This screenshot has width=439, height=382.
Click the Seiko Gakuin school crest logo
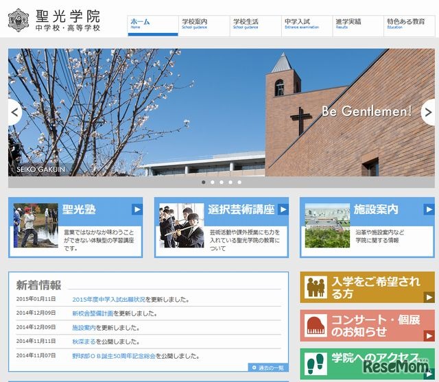[x=19, y=21]
